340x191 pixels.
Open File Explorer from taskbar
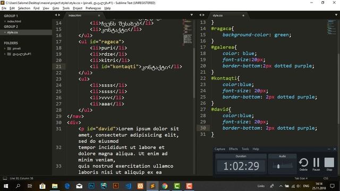pyautogui.click(x=55, y=186)
